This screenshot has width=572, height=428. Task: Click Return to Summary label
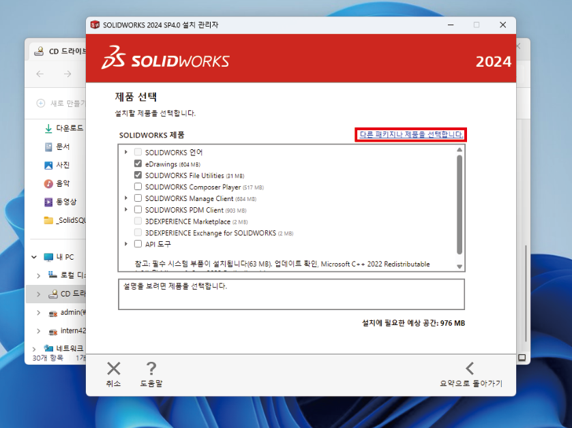coord(471,383)
